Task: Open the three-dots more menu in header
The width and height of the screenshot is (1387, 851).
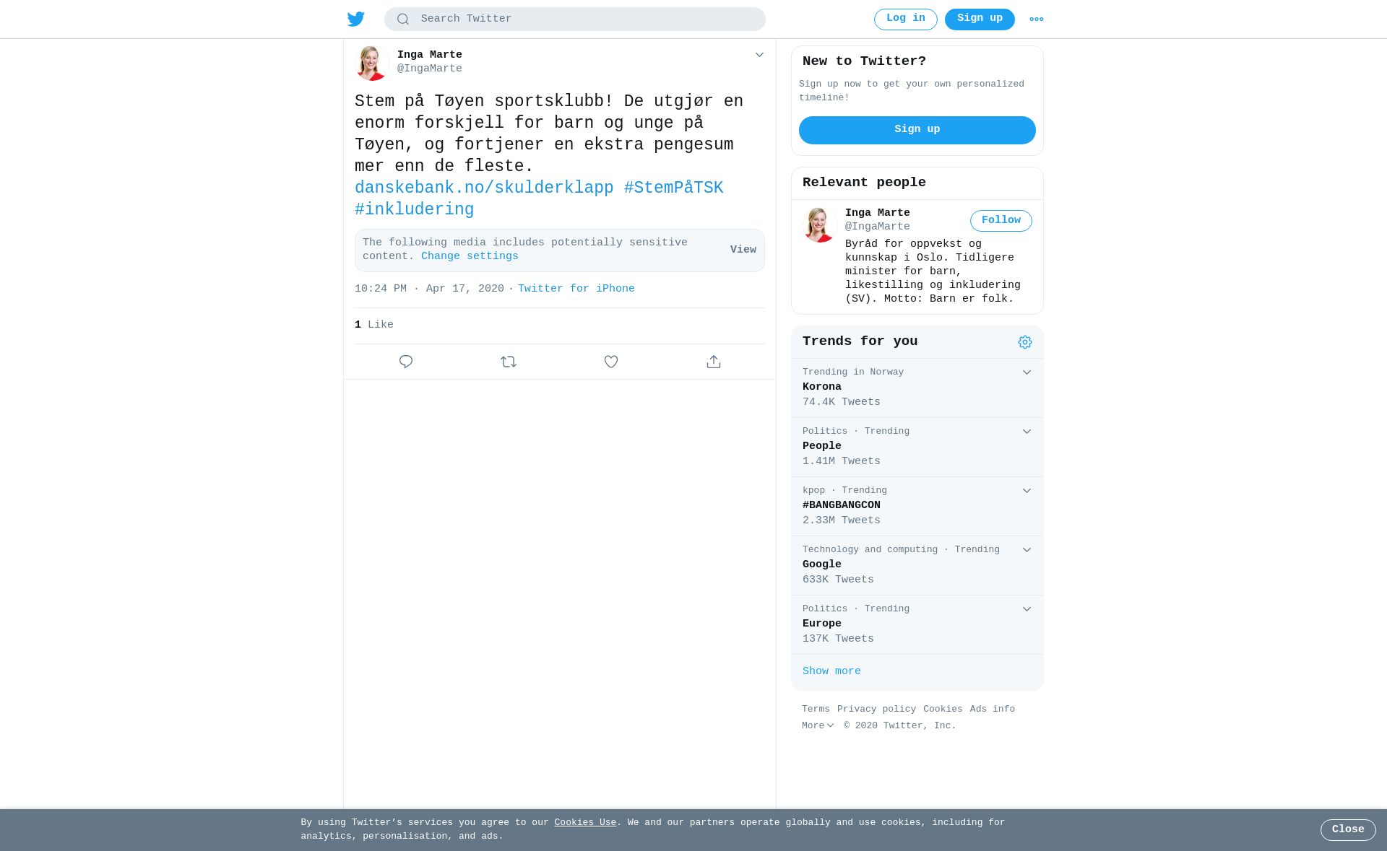Action: [1037, 19]
